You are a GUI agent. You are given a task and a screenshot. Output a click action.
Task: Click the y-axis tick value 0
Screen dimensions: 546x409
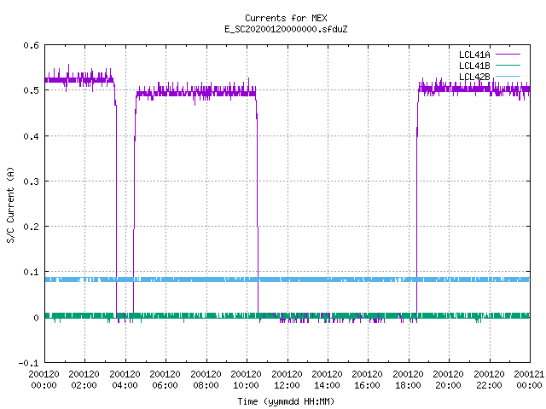[36, 318]
